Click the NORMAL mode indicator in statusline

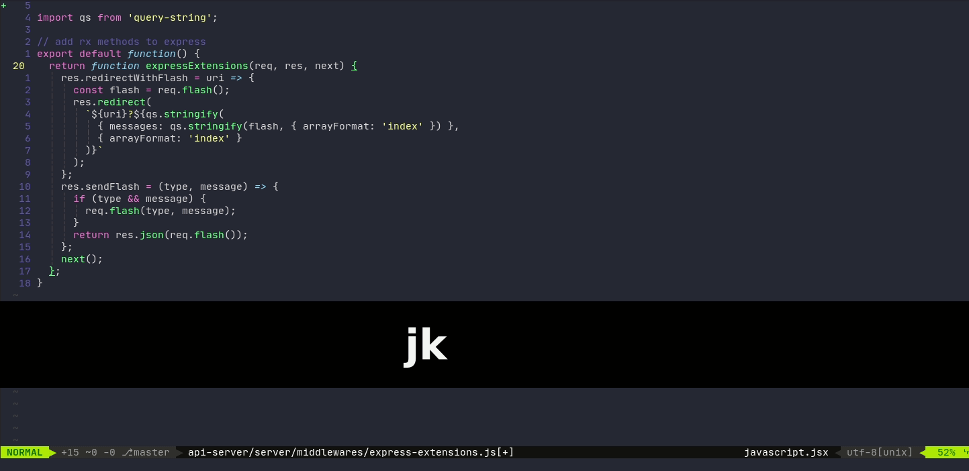25,452
